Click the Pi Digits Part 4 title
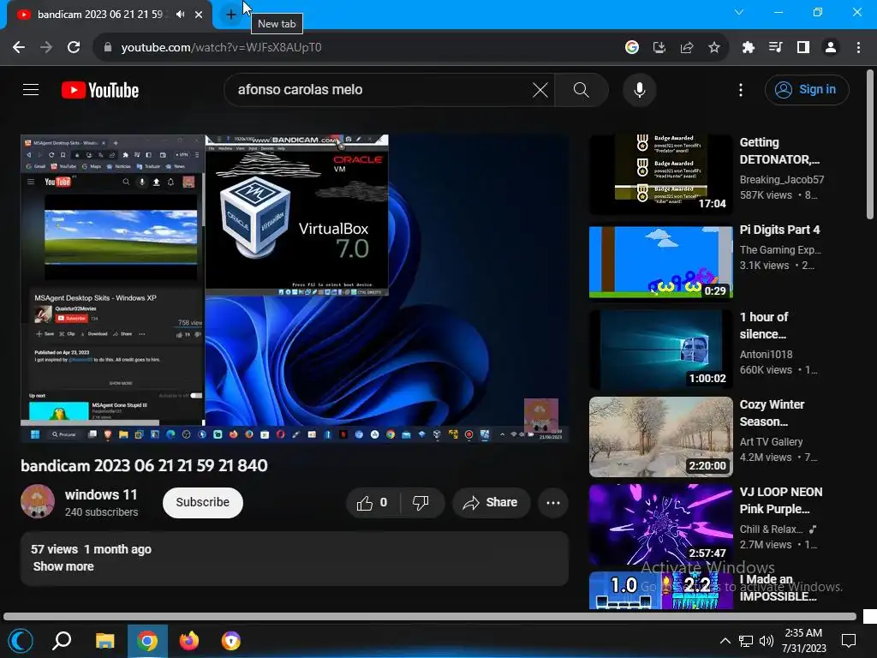Image resolution: width=877 pixels, height=658 pixels. [x=779, y=230]
